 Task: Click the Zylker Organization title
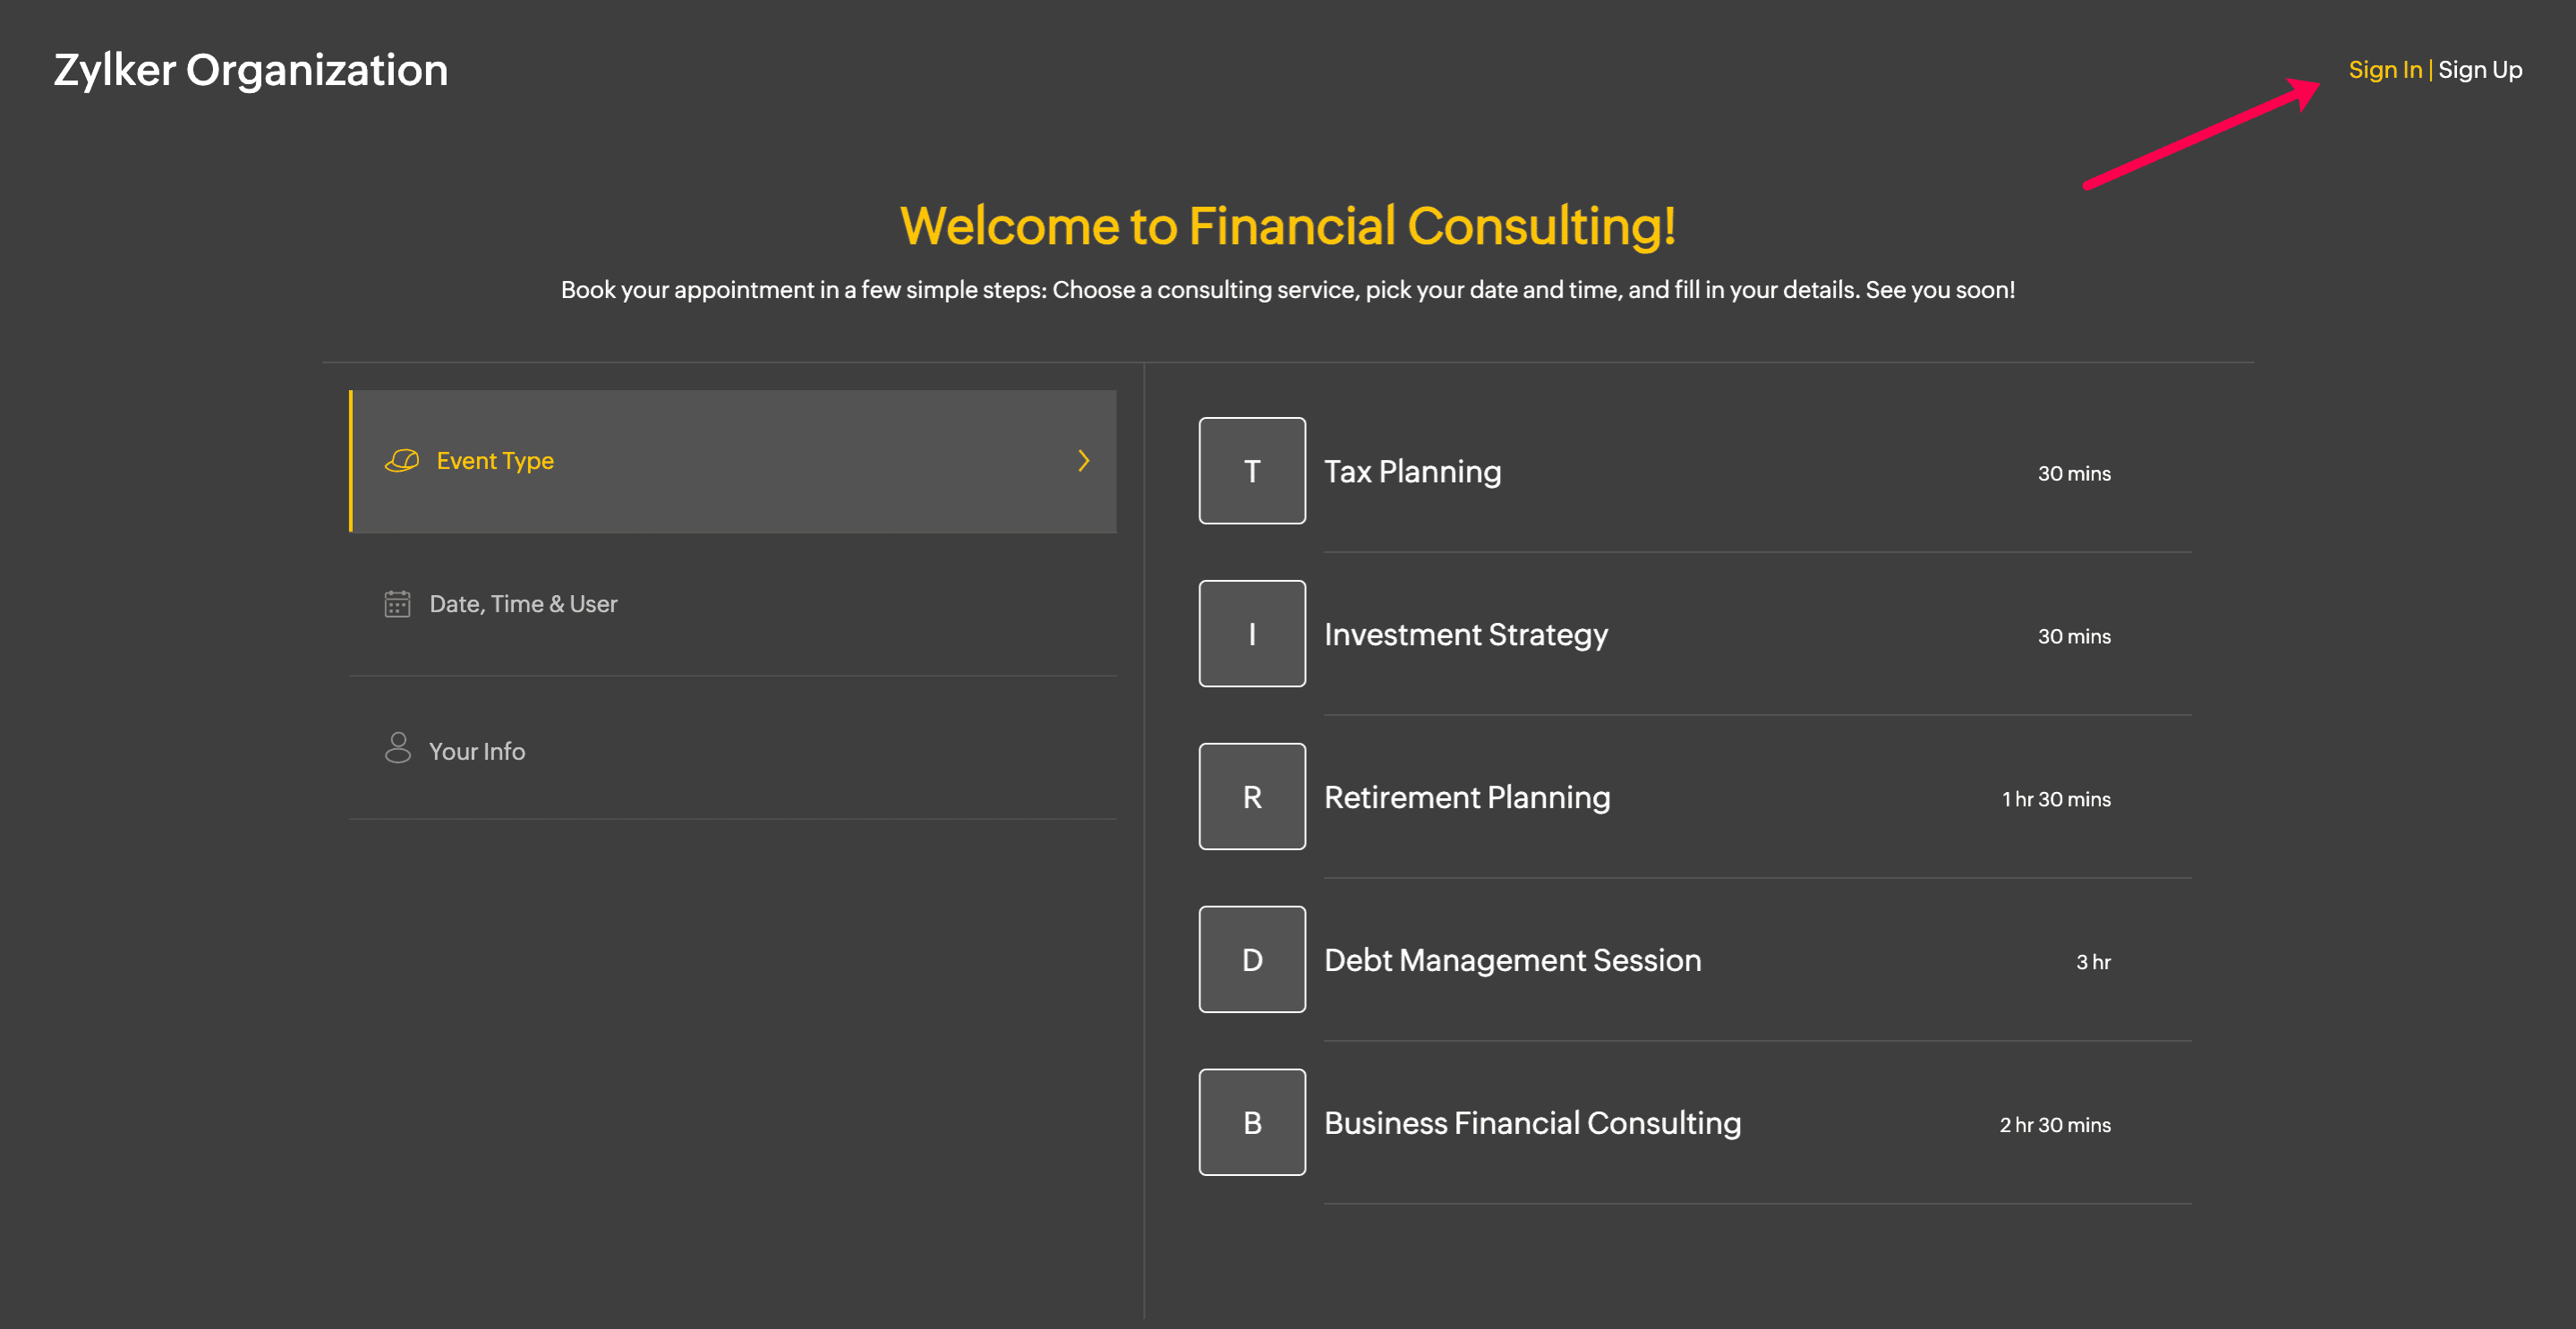[250, 70]
